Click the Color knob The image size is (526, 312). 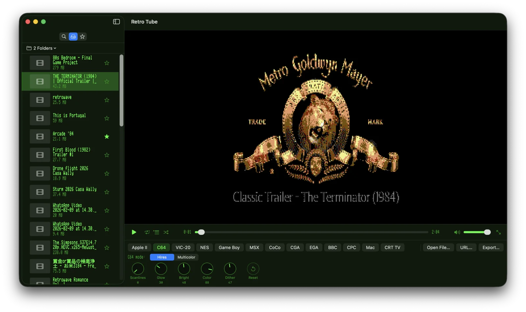[x=207, y=269]
